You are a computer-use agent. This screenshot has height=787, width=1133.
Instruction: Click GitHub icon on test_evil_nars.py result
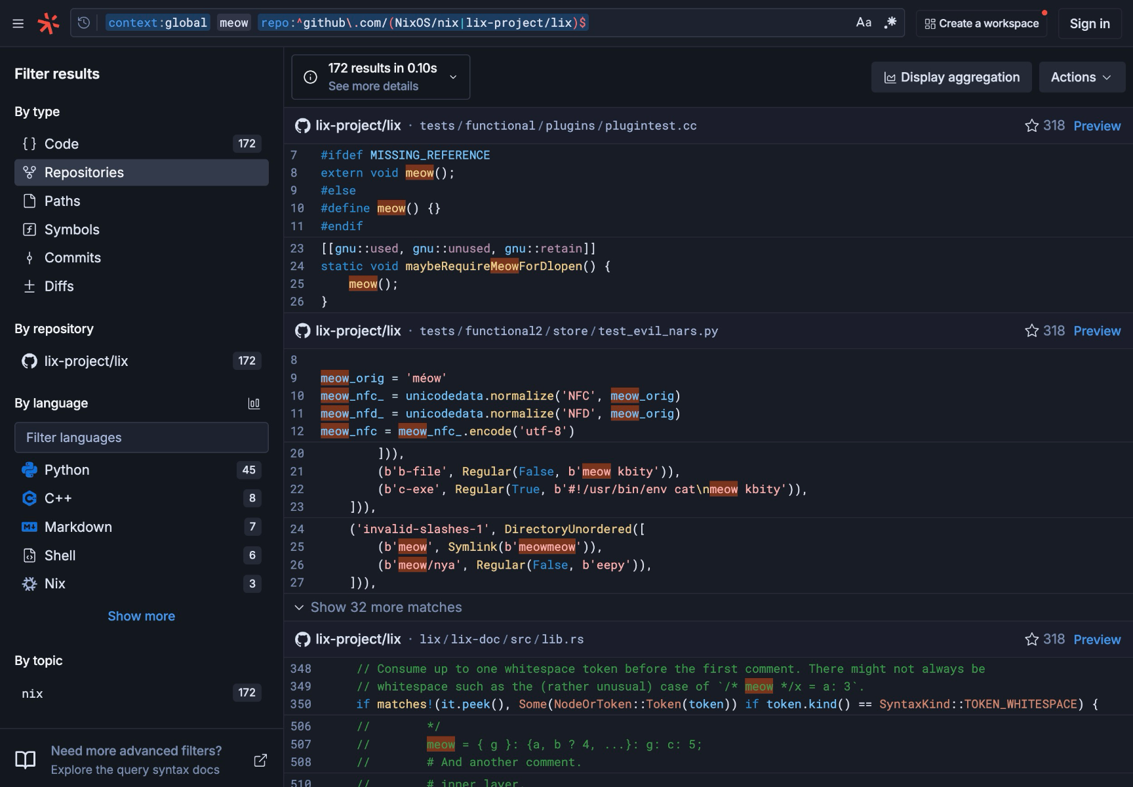tap(302, 331)
